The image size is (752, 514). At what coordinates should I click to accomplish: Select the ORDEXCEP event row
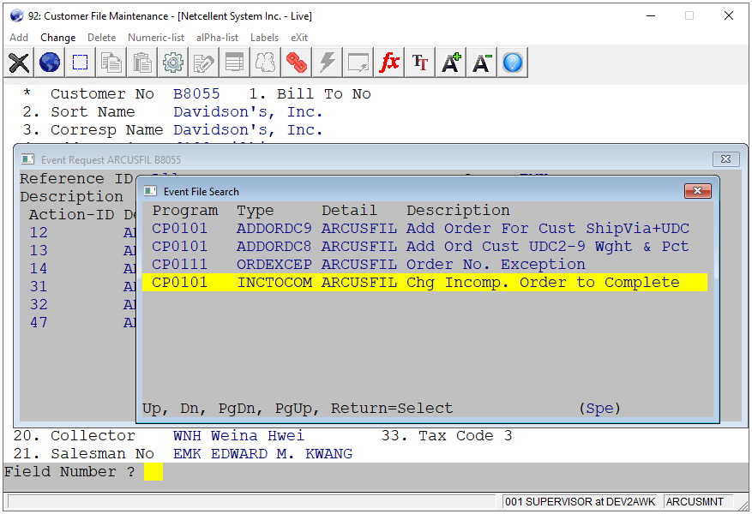point(424,265)
